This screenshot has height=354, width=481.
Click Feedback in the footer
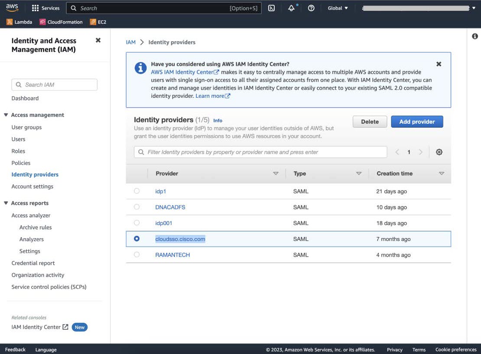click(x=15, y=349)
